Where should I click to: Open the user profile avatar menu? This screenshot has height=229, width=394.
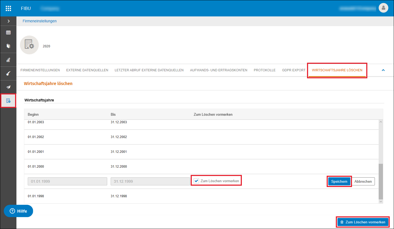tap(383, 8)
